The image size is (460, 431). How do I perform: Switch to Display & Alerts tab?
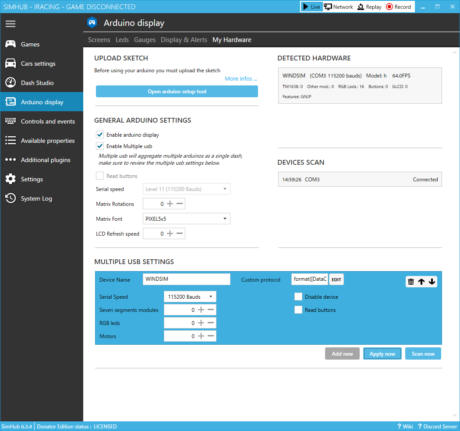tap(184, 40)
